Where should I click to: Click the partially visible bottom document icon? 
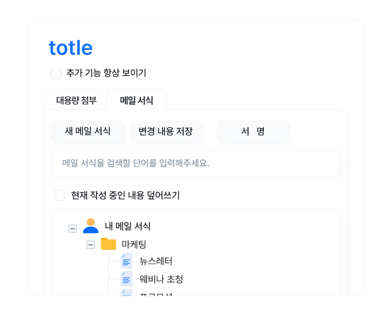(126, 293)
